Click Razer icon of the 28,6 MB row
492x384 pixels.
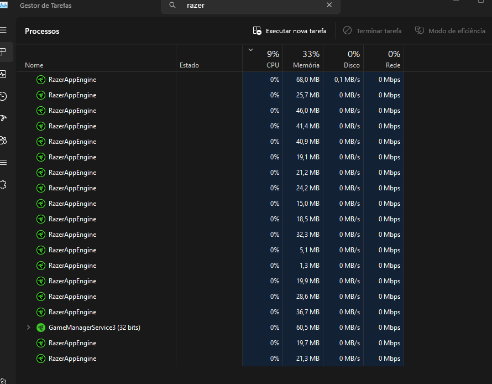(41, 297)
